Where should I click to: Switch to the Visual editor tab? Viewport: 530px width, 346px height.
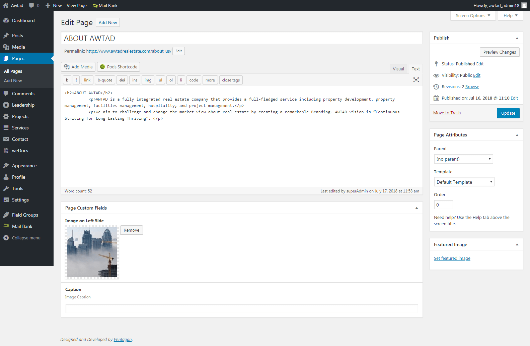398,69
